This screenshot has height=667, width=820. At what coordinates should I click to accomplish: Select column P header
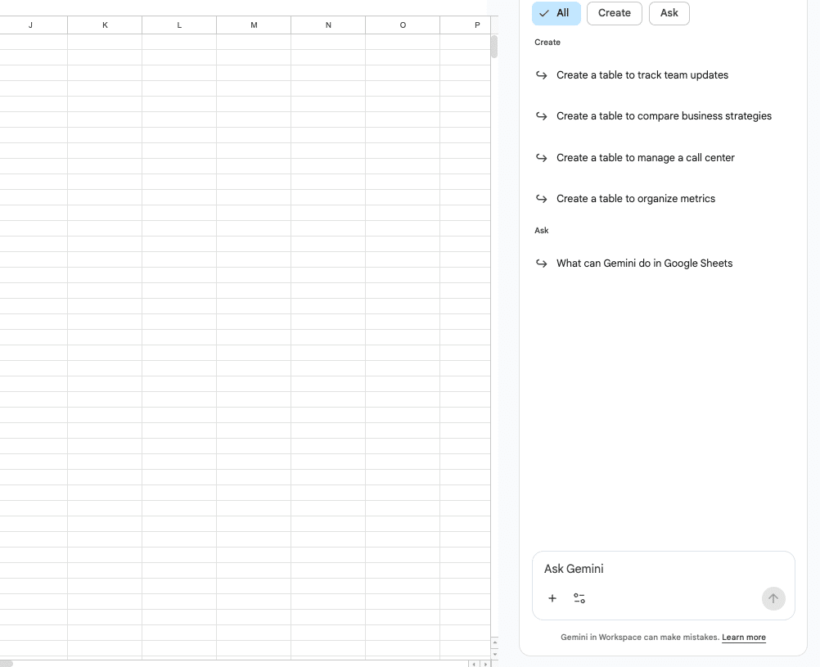click(466, 25)
